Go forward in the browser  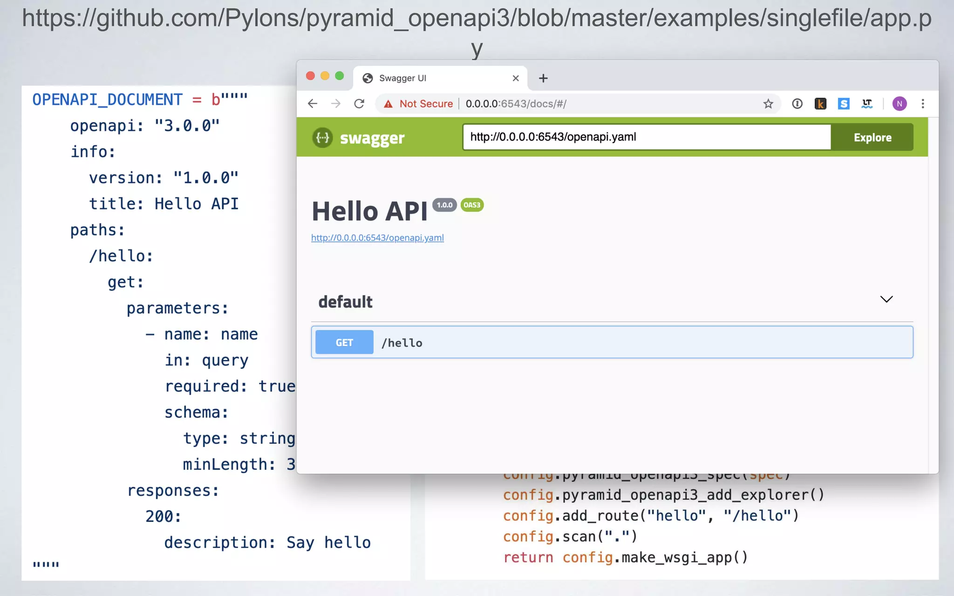(336, 103)
